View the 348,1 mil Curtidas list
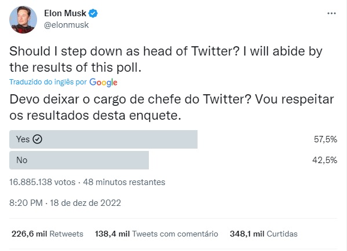This screenshot has width=347, height=251. click(264, 234)
